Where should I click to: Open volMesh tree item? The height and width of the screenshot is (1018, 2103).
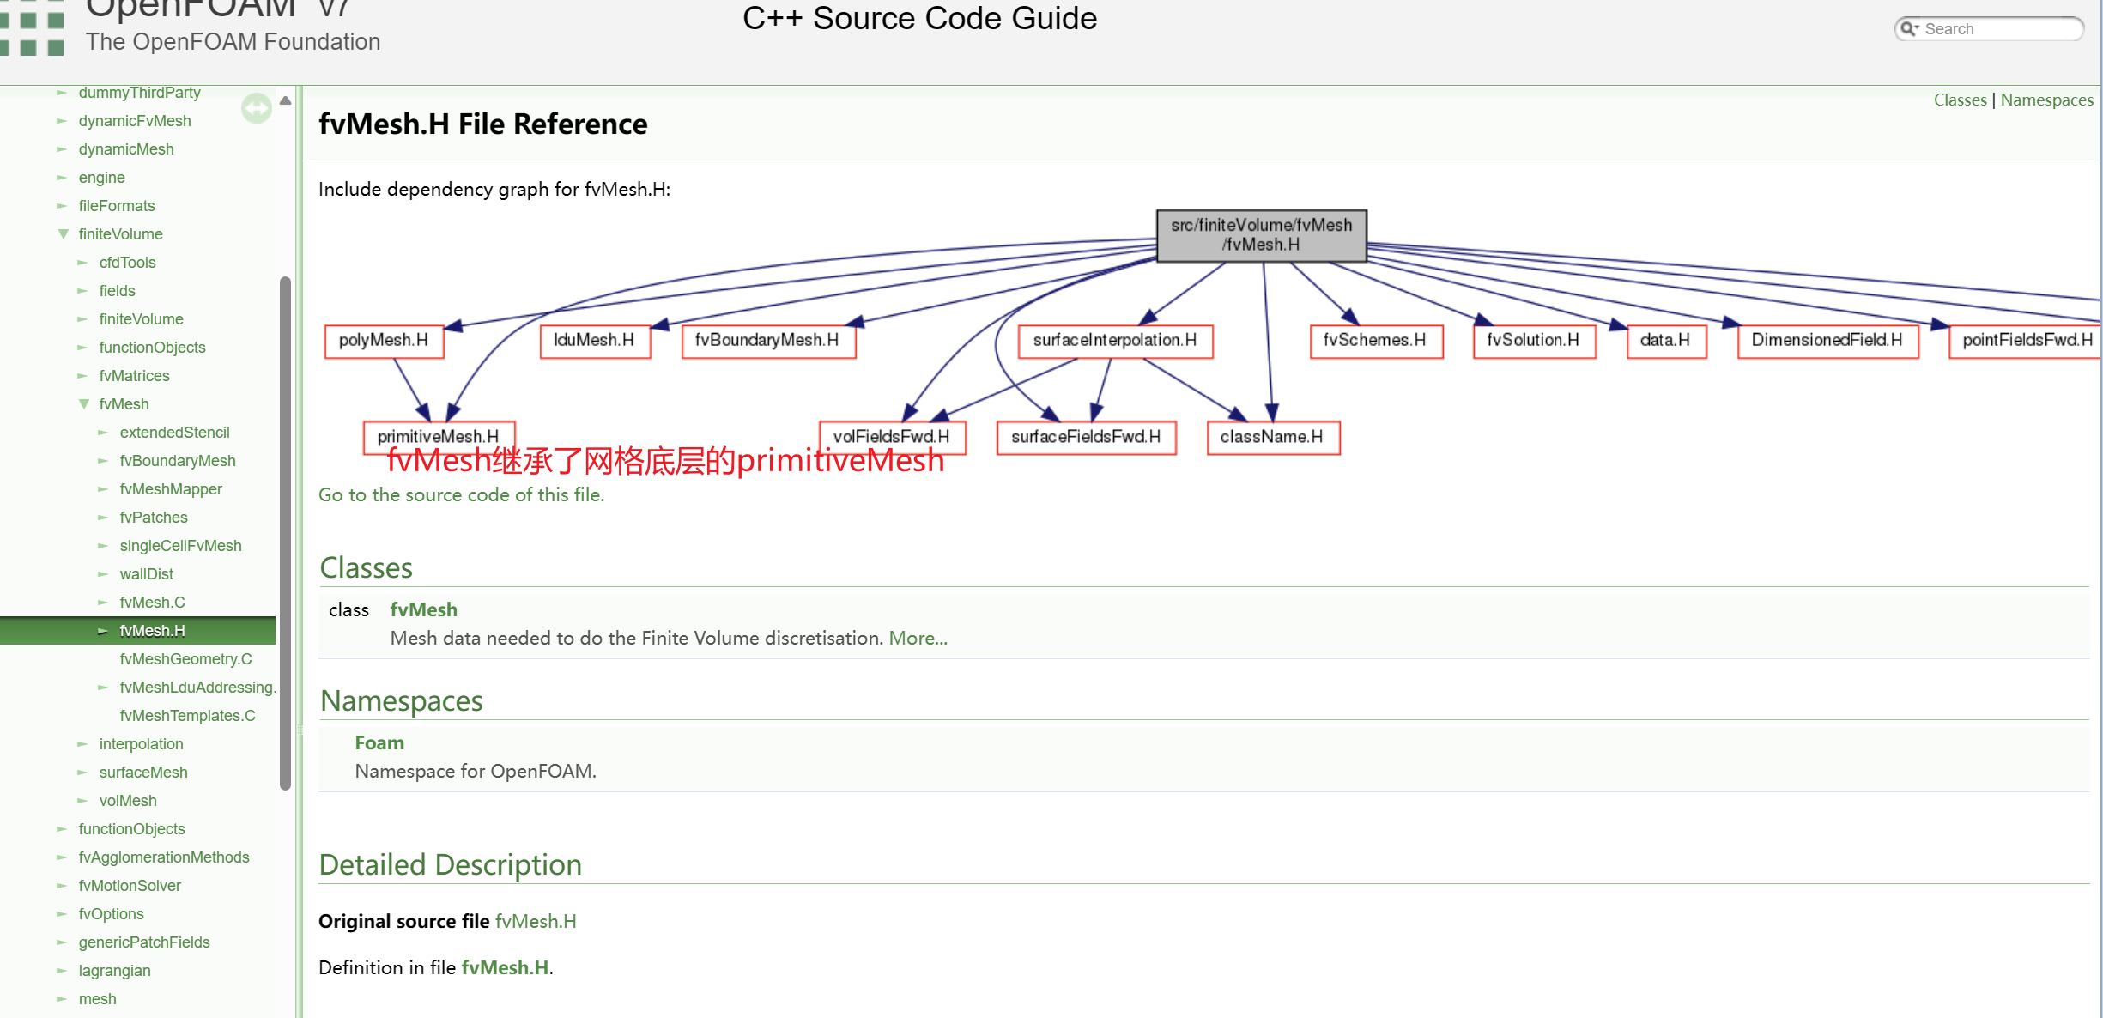coord(128,801)
